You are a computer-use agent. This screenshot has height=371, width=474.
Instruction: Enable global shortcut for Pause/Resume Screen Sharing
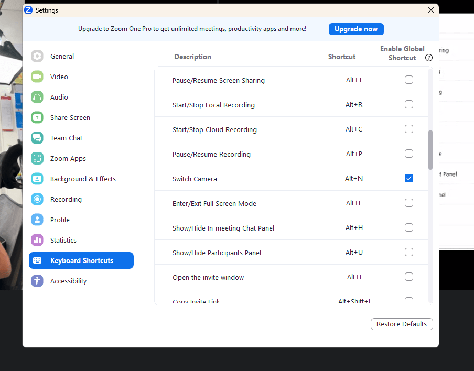coord(408,80)
